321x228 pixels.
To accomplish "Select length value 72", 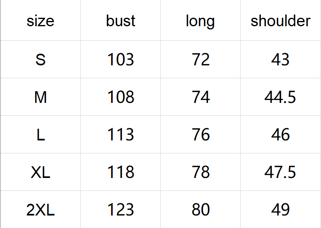I will click(201, 60).
